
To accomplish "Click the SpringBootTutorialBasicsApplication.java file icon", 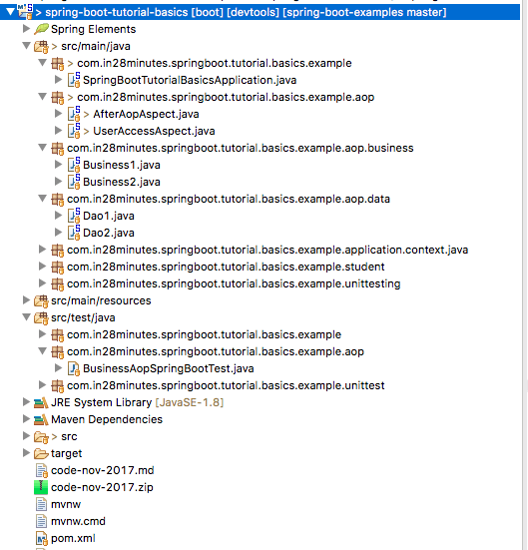I will point(74,80).
